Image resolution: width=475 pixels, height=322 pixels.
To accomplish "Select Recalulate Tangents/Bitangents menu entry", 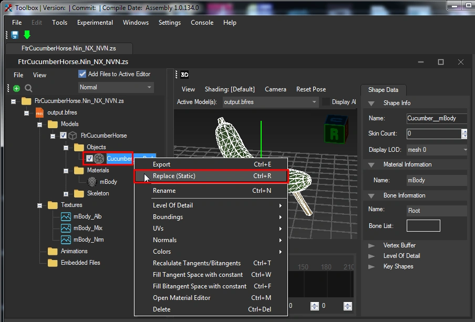I will (211, 263).
